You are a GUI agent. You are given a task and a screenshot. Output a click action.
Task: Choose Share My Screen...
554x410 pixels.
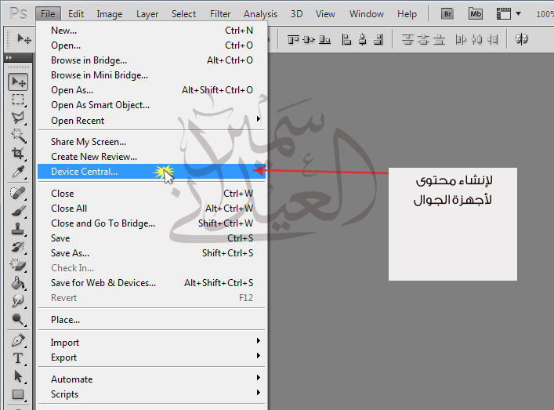151,142
